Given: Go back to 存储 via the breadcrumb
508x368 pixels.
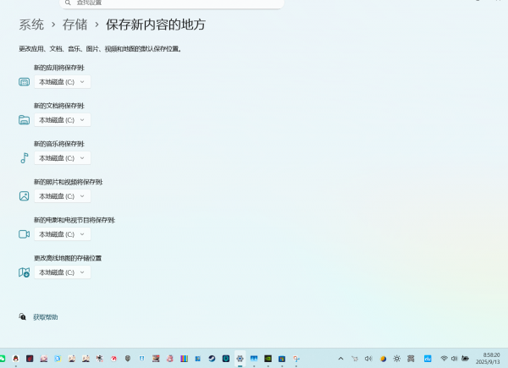Looking at the screenshot, I should (x=75, y=25).
